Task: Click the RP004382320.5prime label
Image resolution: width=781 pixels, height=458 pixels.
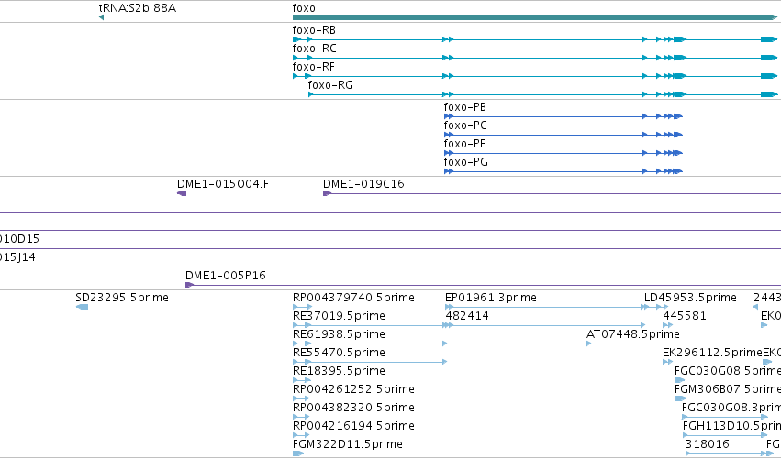Action: click(353, 408)
